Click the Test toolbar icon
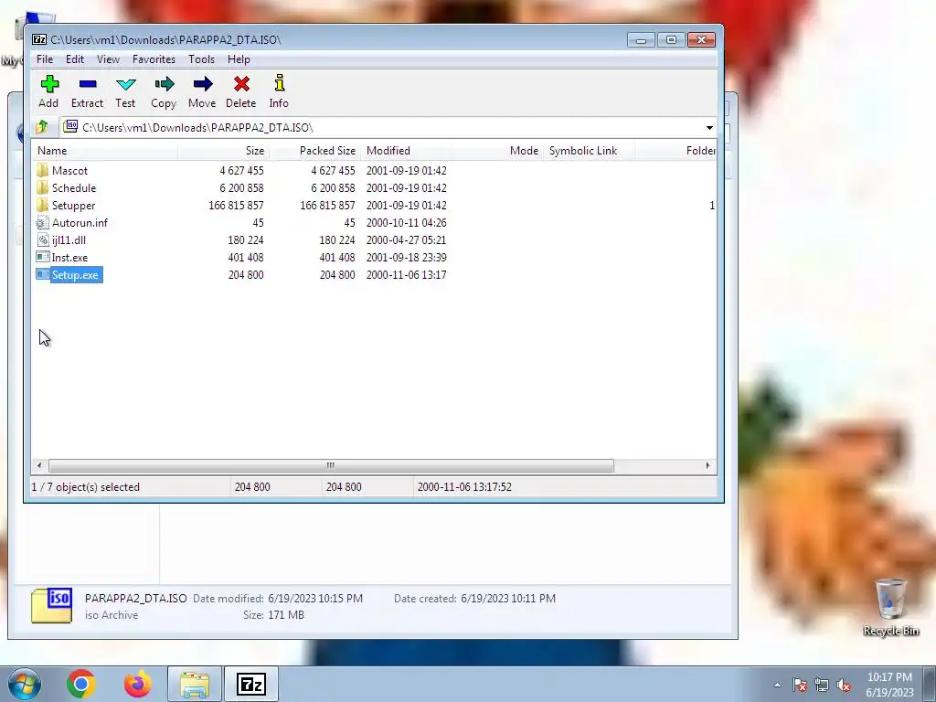The image size is (936, 702). [126, 84]
